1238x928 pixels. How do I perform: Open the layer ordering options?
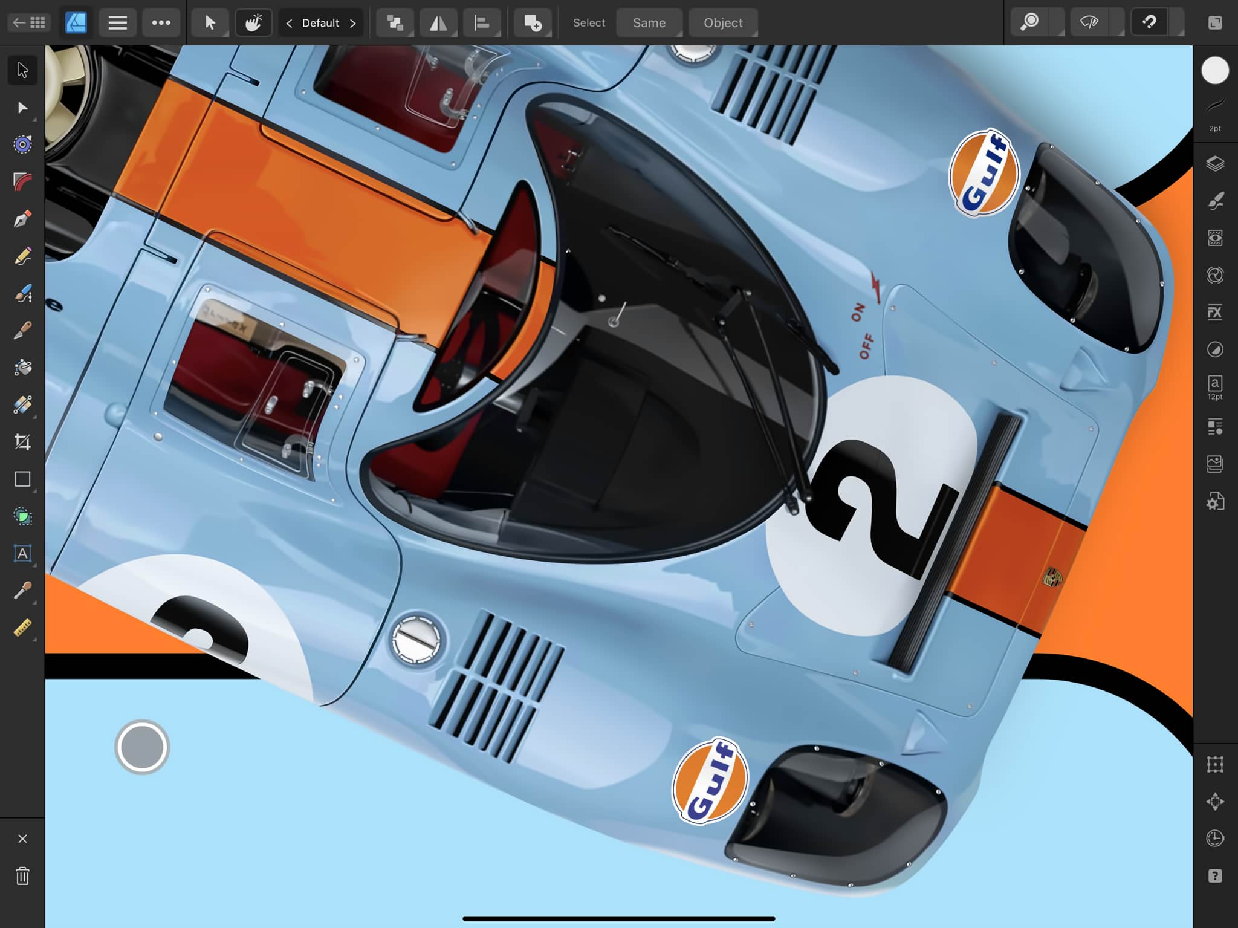395,23
